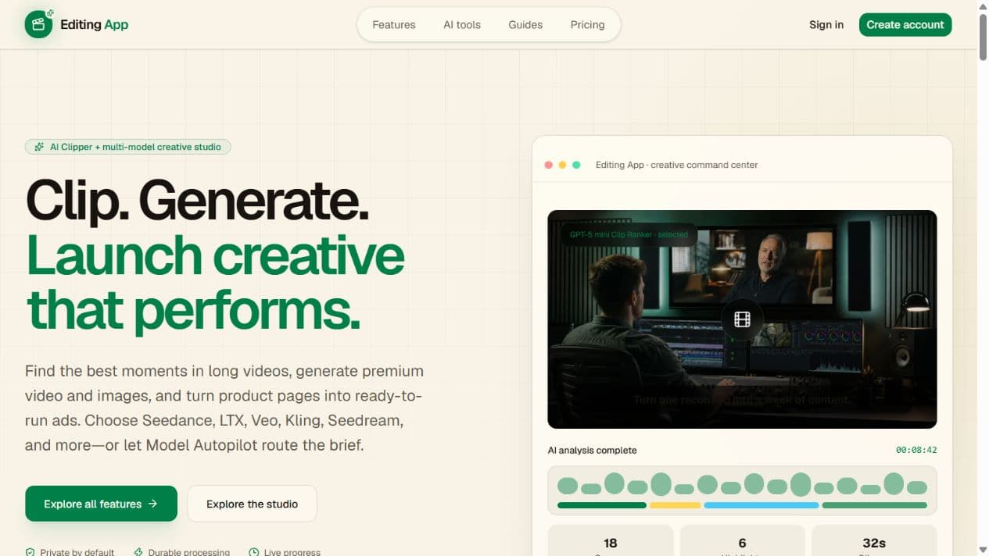
Task: Click the bolt icon beside Durable processing
Action: click(138, 552)
